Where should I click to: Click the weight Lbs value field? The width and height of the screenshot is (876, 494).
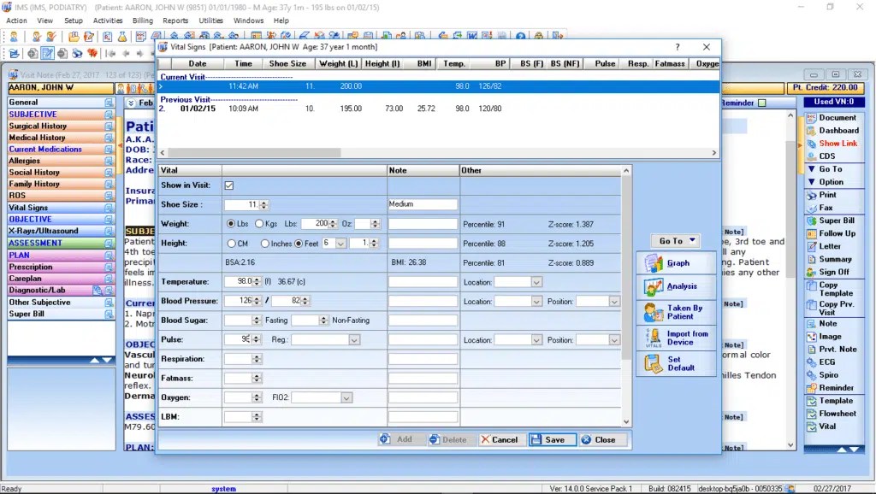pos(316,224)
